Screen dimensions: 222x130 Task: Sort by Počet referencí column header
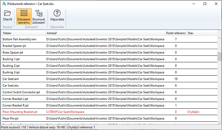(x=176, y=33)
